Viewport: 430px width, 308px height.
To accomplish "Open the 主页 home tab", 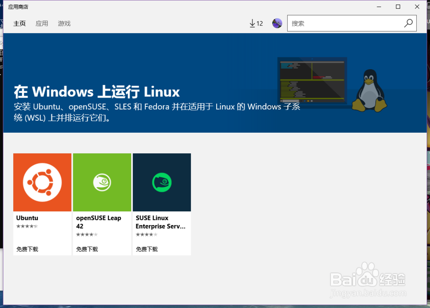I will point(19,24).
